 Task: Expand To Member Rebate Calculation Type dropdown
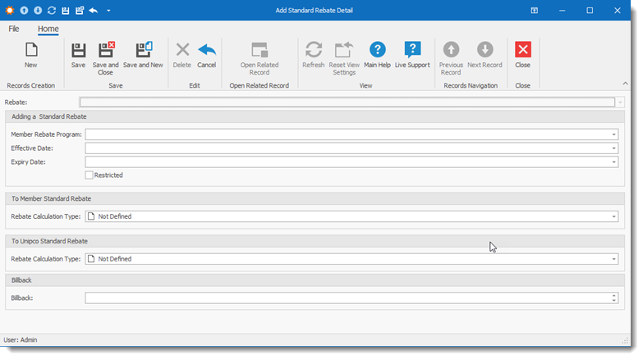pos(613,216)
